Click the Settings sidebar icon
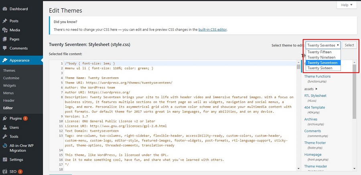Viewport: 361px width, 175px height. pos(5,160)
